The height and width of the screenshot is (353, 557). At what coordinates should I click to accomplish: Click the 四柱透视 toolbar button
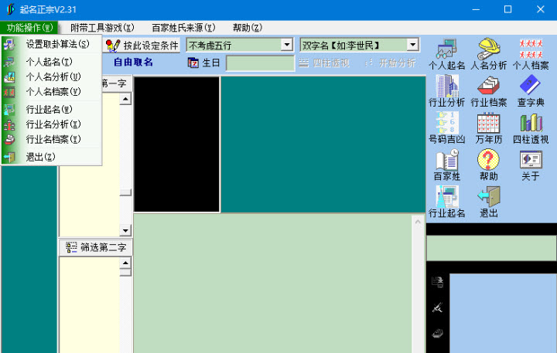point(324,63)
